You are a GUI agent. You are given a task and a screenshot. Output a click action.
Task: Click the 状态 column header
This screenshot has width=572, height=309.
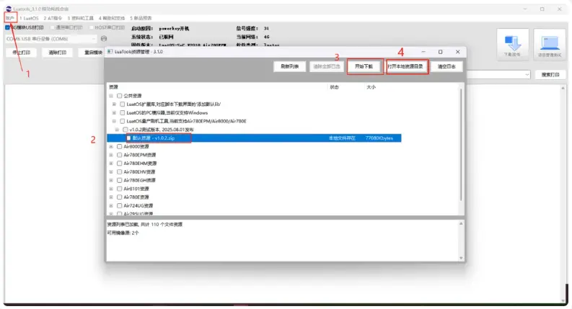coord(334,87)
